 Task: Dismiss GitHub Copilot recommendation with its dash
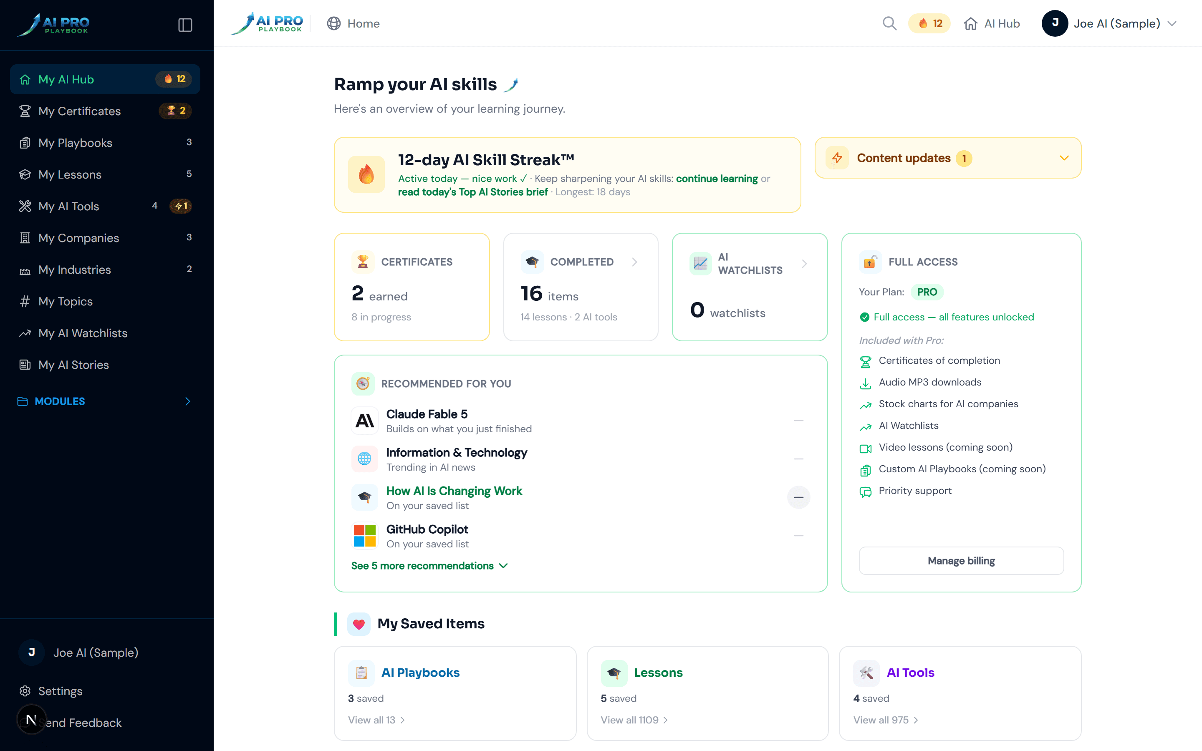[x=799, y=536]
